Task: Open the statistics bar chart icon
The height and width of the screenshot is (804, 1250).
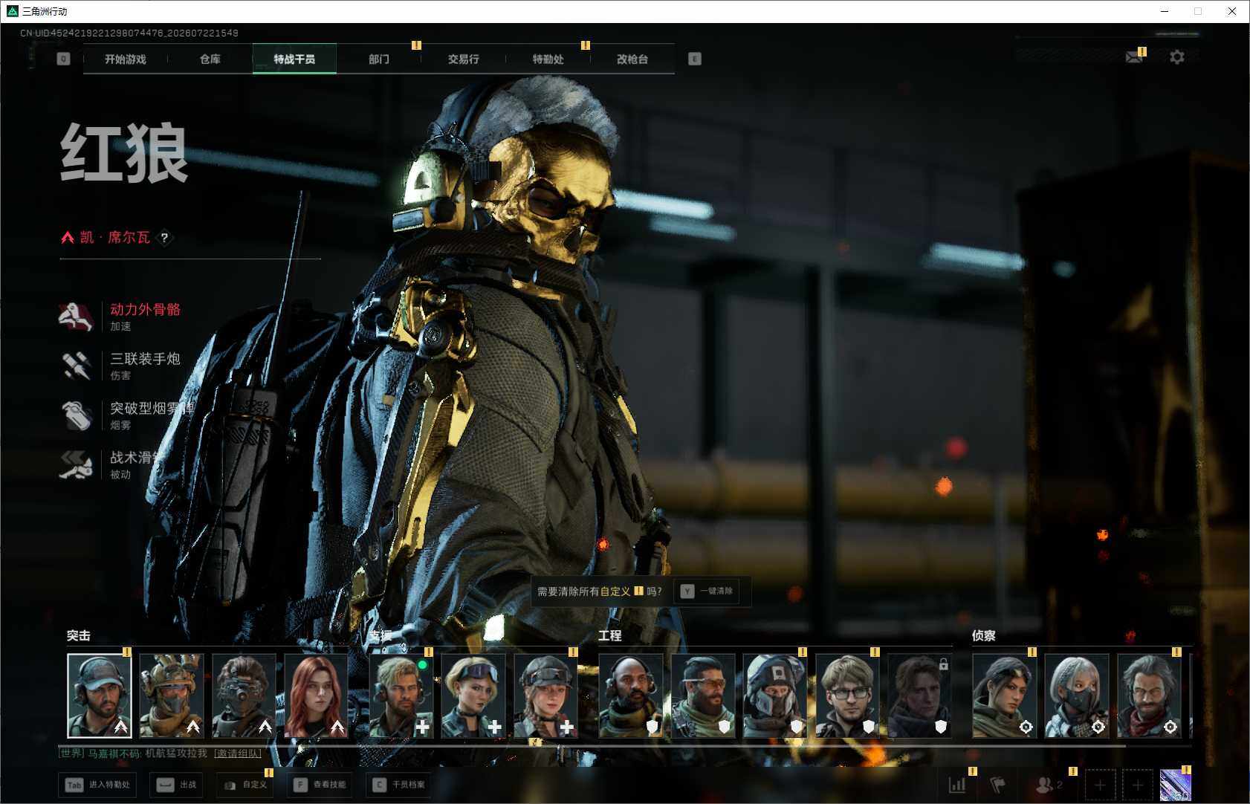Action: [957, 785]
